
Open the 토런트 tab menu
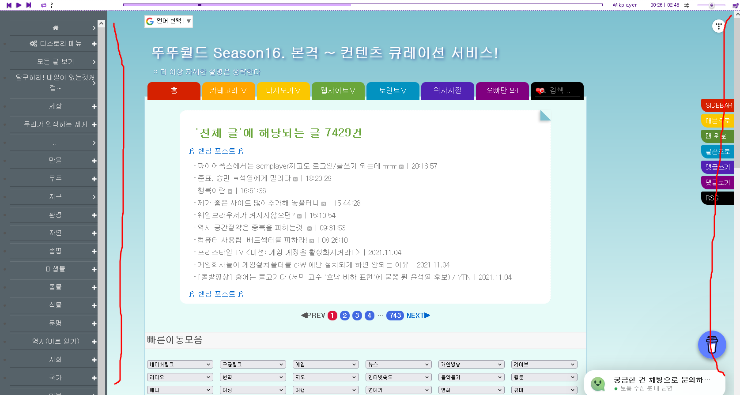tap(393, 90)
